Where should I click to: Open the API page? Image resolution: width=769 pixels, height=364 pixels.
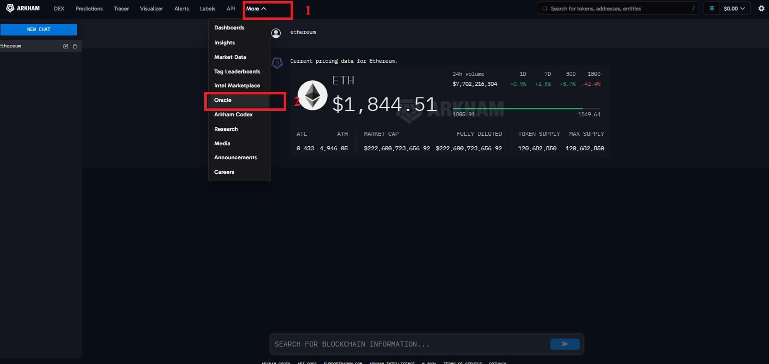(x=231, y=8)
